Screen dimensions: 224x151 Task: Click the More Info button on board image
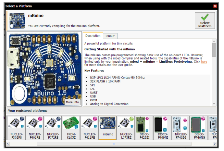[x=72, y=102]
